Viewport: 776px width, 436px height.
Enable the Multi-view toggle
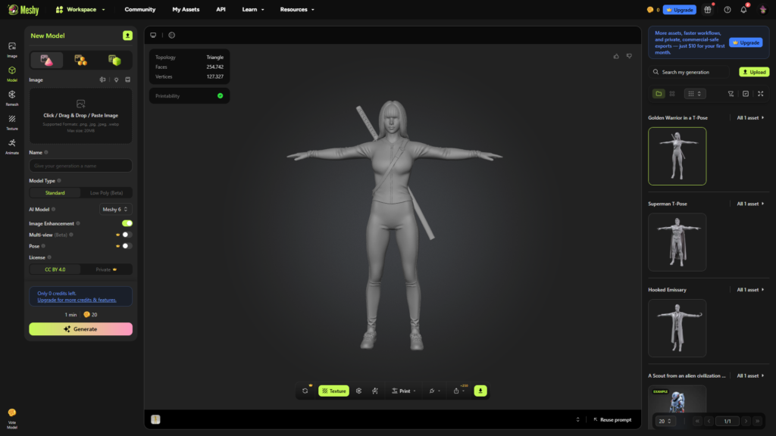tap(127, 235)
